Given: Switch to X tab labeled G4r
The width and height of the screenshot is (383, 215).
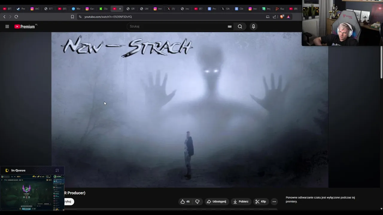Looking at the screenshot, I should pos(226,9).
